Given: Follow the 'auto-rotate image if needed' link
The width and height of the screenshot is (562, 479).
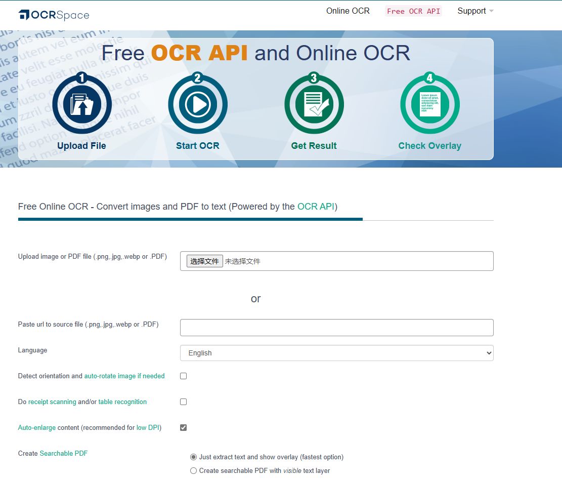Looking at the screenshot, I should [124, 376].
